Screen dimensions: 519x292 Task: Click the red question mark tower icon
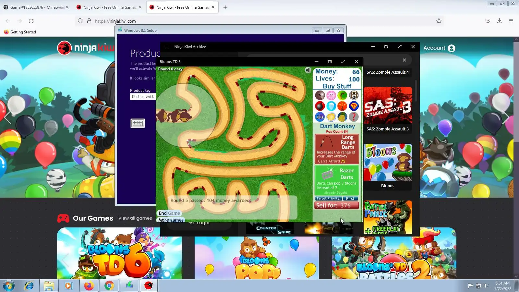click(x=354, y=117)
